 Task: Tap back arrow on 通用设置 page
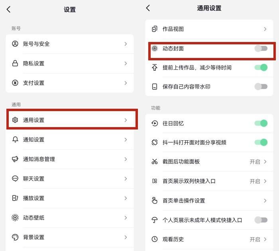click(148, 8)
